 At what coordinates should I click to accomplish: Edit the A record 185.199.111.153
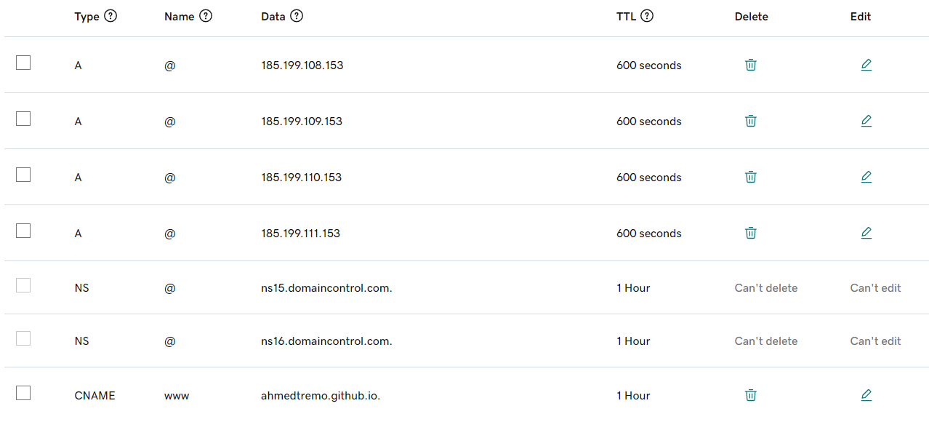click(x=866, y=233)
